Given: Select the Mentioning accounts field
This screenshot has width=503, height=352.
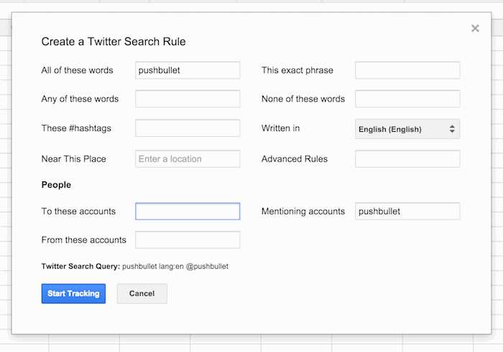Looking at the screenshot, I should [407, 211].
